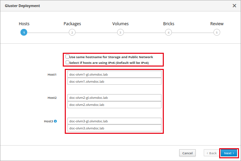Click the Bricks step label
This screenshot has width=241, height=161.
(168, 24)
